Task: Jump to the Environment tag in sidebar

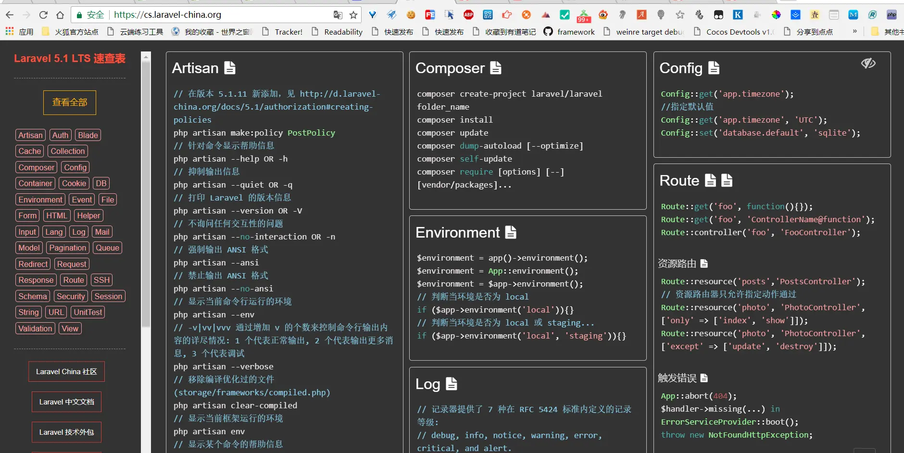Action: pyautogui.click(x=40, y=200)
